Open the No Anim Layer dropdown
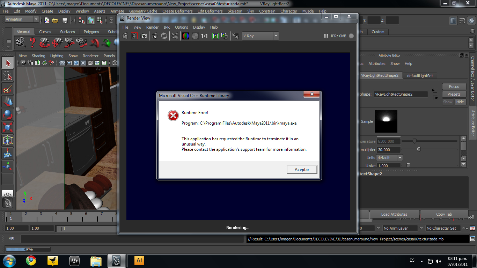This screenshot has height=268, width=477. coord(399,228)
